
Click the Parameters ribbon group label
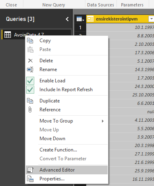click(132, 5)
